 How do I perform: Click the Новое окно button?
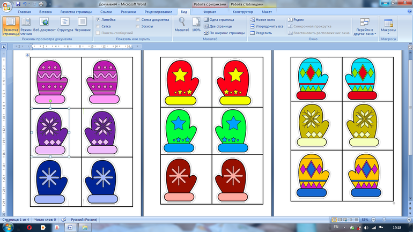[265, 19]
